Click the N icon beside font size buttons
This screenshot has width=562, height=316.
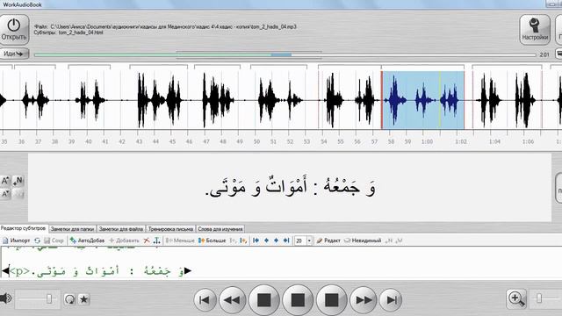(18, 181)
